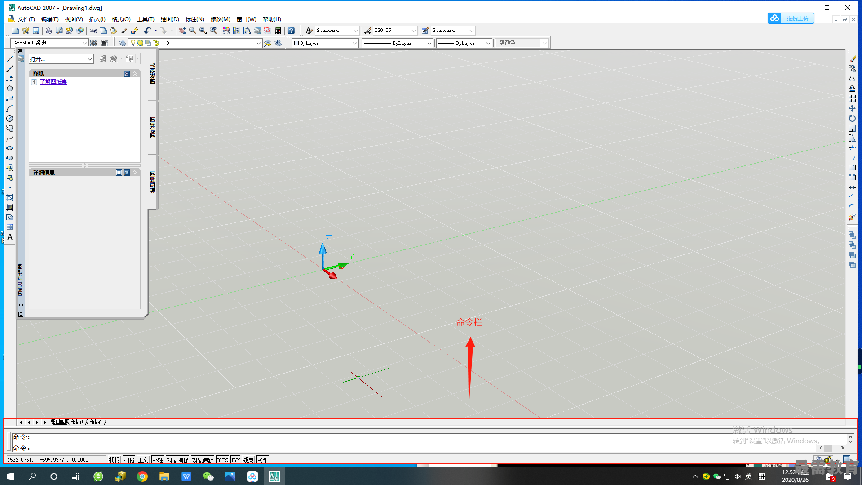Open the ByLayer color control dropdown
862x485 pixels.
click(x=325, y=43)
